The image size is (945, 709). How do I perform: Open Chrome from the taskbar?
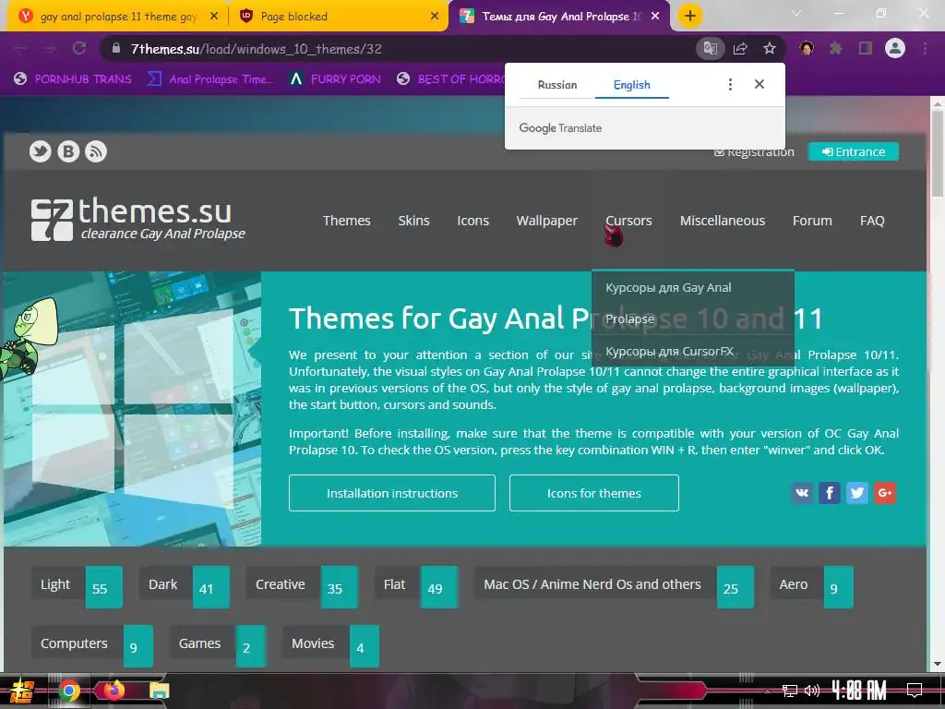point(69,691)
